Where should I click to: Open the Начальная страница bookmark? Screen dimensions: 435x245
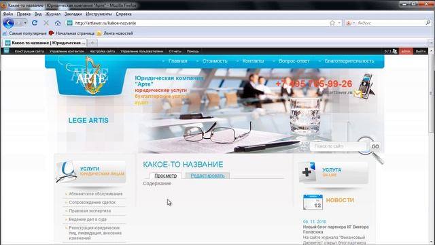click(71, 33)
